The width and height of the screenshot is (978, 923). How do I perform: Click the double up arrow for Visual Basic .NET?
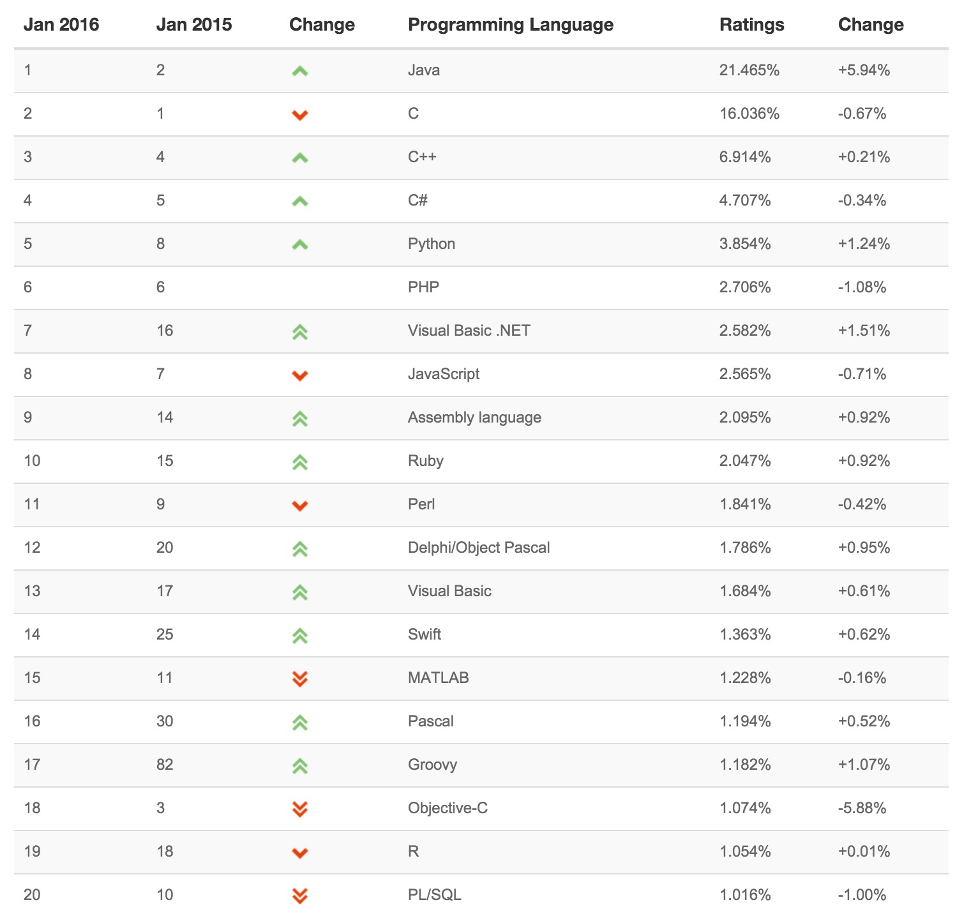click(x=299, y=332)
